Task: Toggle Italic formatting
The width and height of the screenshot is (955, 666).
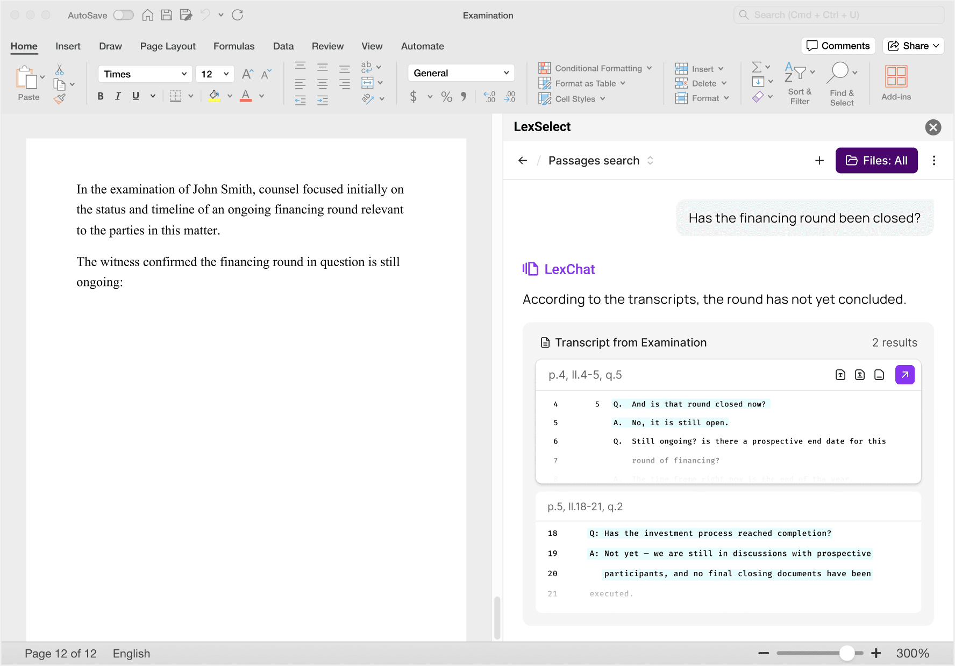Action: click(118, 96)
